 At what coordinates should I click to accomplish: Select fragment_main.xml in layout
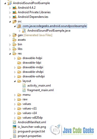click(40, 90)
